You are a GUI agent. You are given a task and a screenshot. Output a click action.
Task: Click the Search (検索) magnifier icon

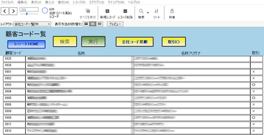pyautogui.click(x=141, y=11)
